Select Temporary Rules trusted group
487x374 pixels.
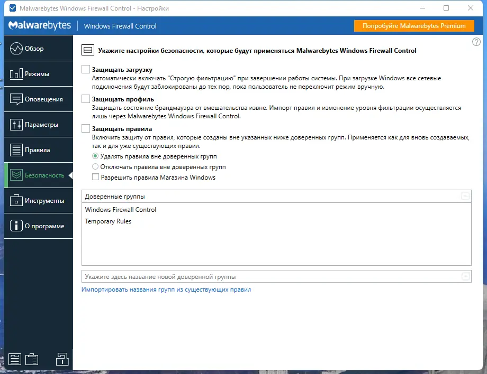pos(276,221)
